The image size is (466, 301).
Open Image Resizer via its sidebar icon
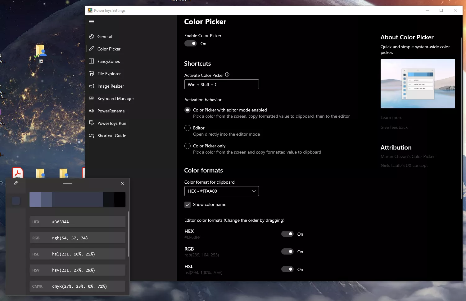coord(91,86)
